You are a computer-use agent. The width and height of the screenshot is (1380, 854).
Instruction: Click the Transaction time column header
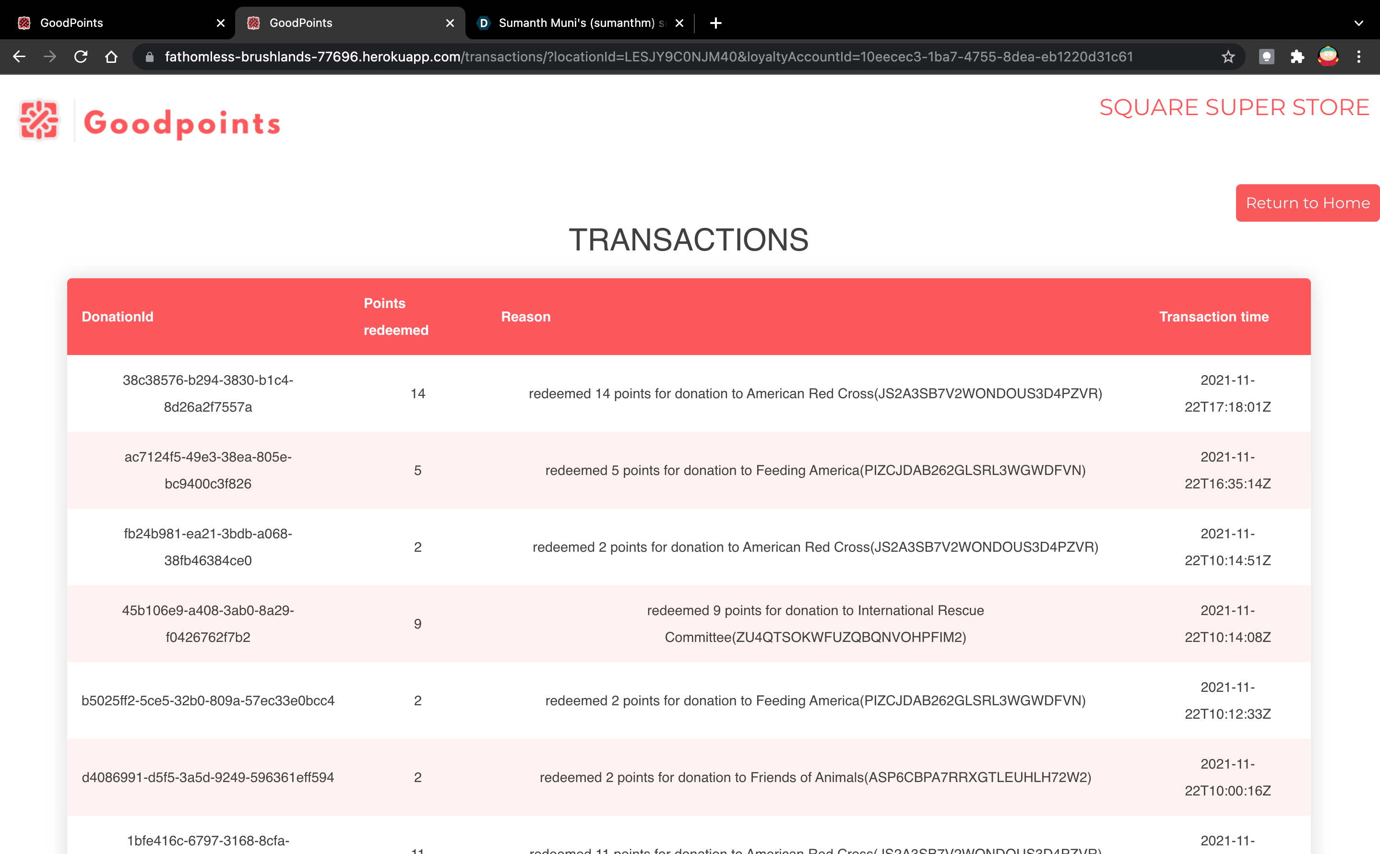[1213, 316]
